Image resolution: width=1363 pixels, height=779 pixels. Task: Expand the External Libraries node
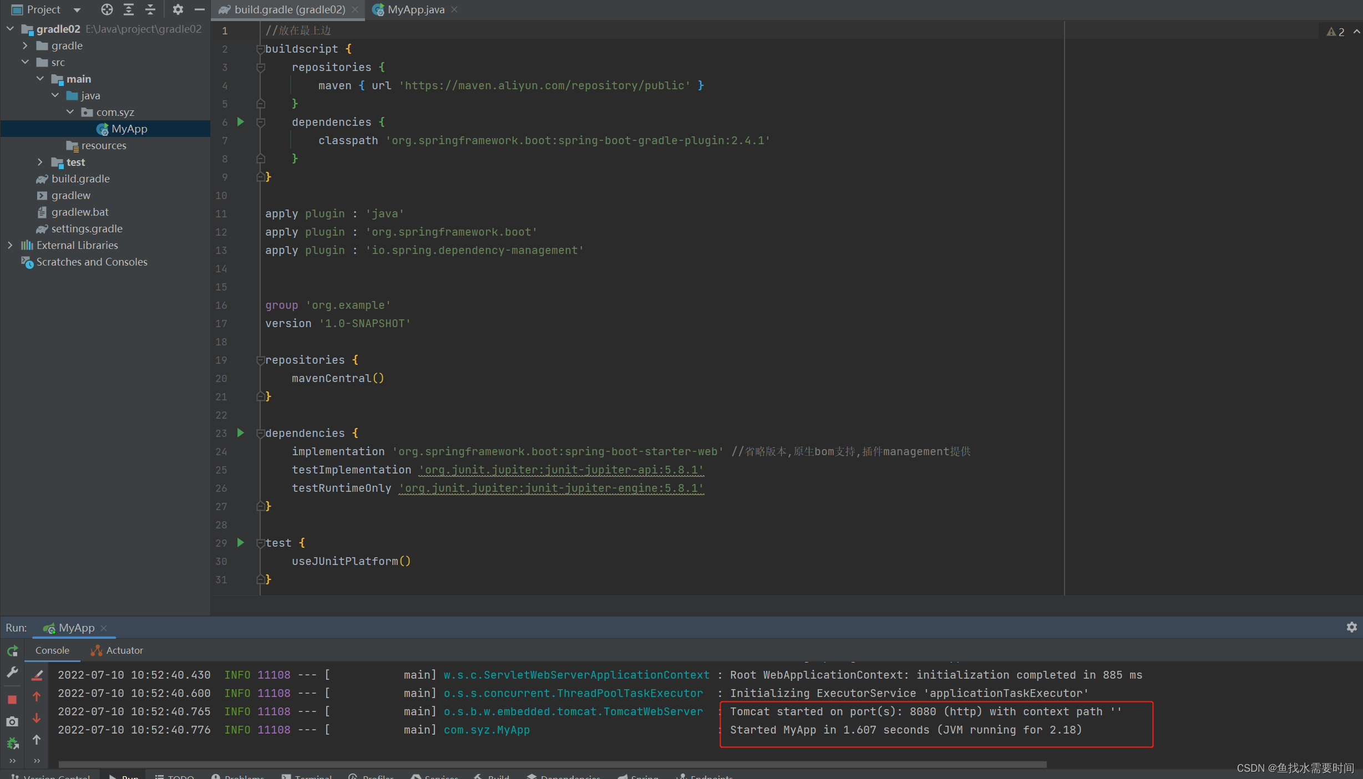pyautogui.click(x=10, y=245)
